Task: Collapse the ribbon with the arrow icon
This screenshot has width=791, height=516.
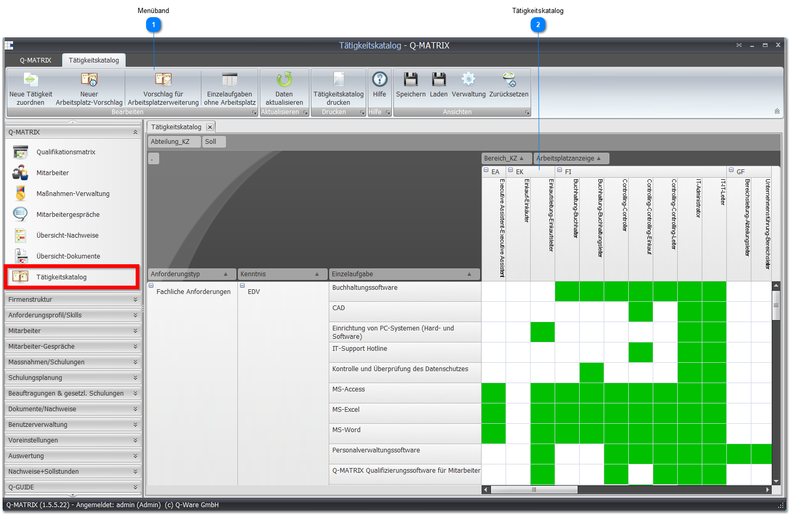Action: coord(777,111)
